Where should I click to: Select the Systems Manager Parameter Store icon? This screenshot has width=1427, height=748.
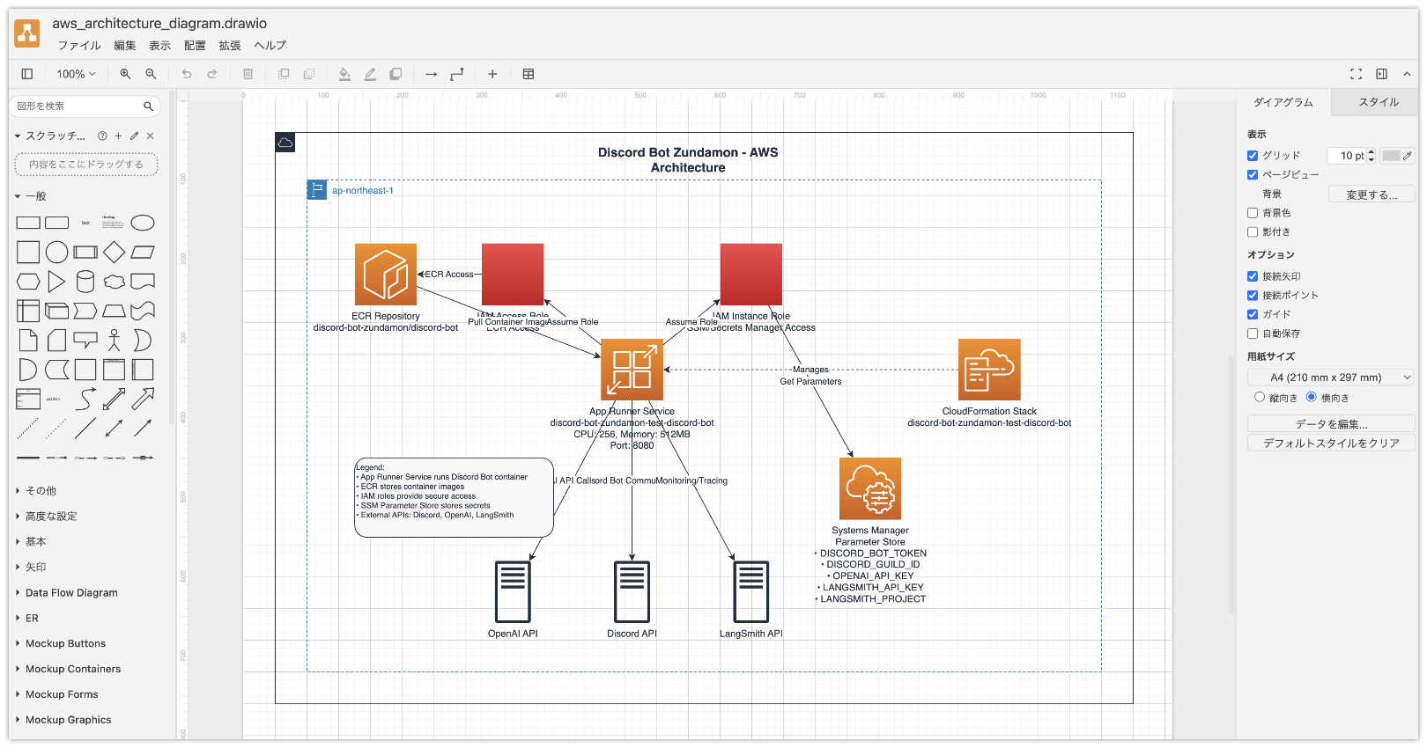870,488
